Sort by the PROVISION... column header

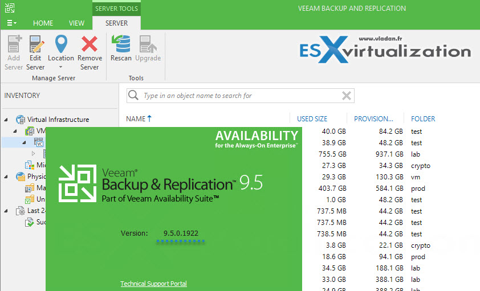click(373, 119)
